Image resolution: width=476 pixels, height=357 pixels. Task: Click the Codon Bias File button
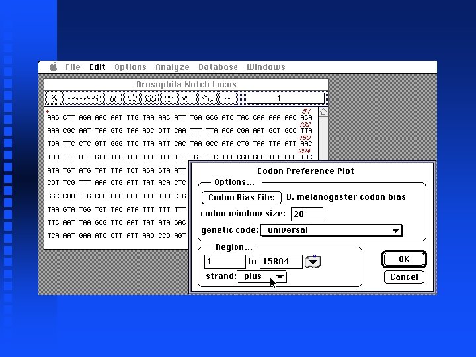pos(242,198)
